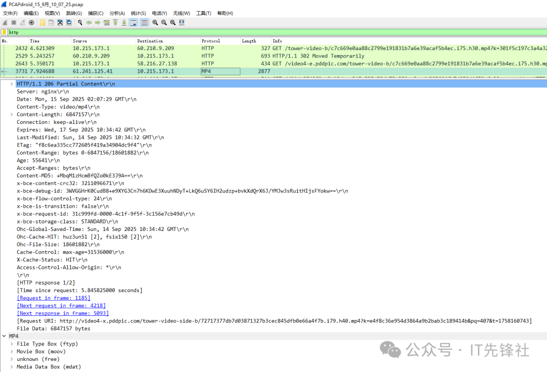Viewport: 547px width, 372px height.
Task: Go forward in packet history arrow
Action: [98, 23]
